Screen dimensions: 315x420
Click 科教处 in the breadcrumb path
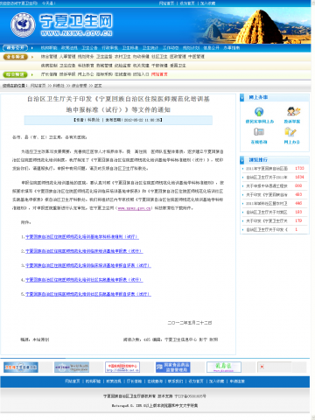pos(59,86)
